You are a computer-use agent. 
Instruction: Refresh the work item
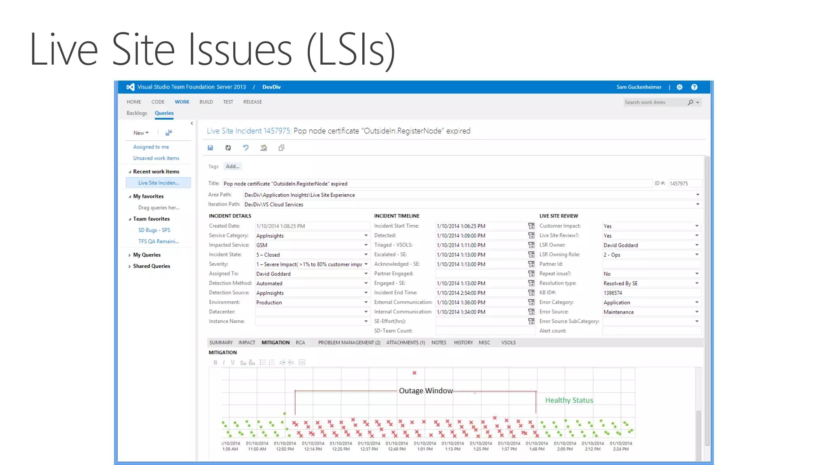(228, 148)
